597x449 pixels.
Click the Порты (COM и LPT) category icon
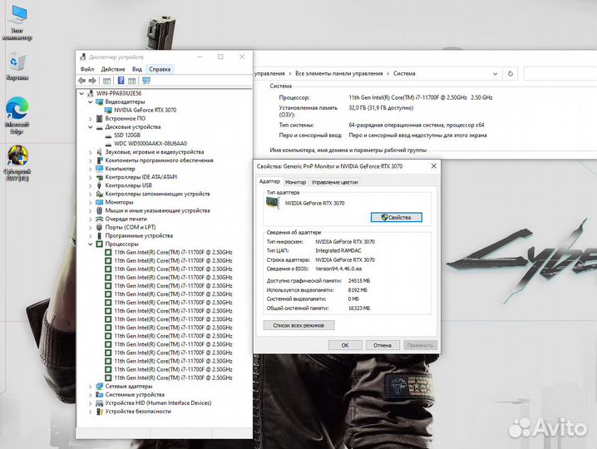(100, 227)
